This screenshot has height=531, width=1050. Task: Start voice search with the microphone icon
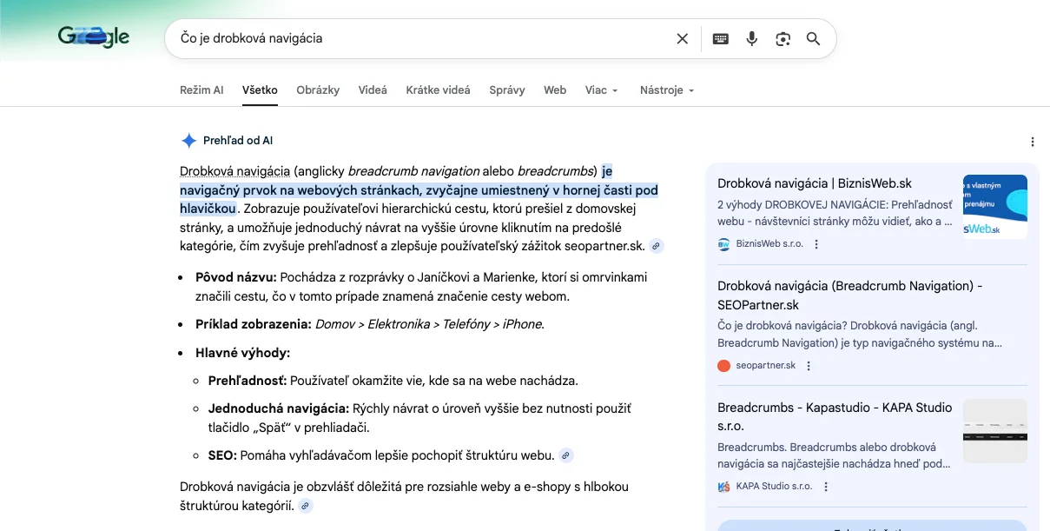752,39
